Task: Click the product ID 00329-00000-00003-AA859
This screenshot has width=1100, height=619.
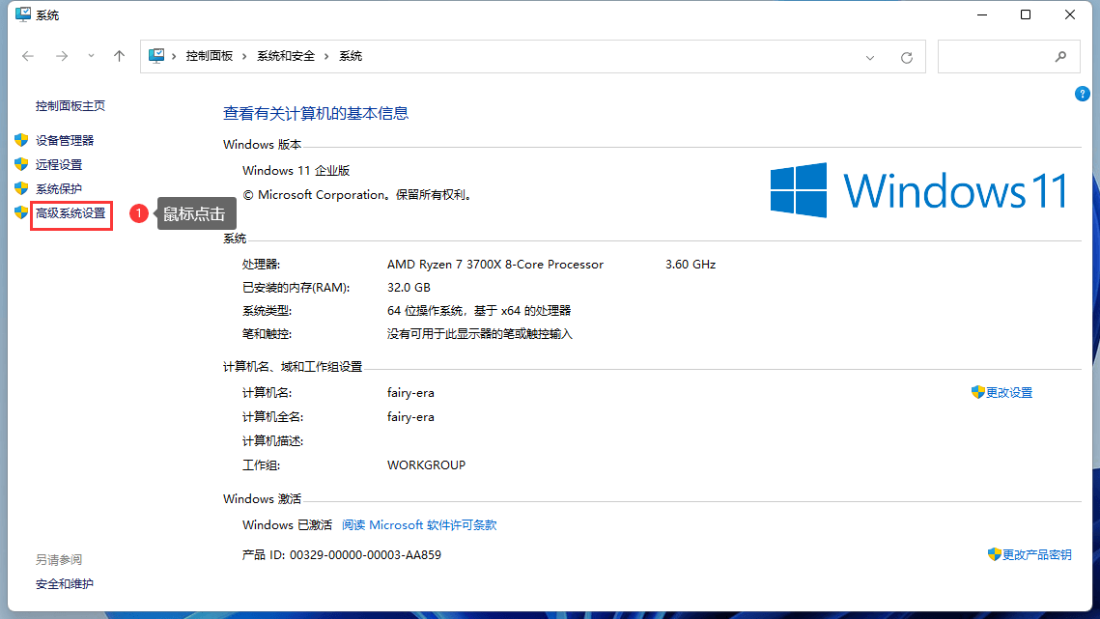Action: pyautogui.click(x=365, y=555)
